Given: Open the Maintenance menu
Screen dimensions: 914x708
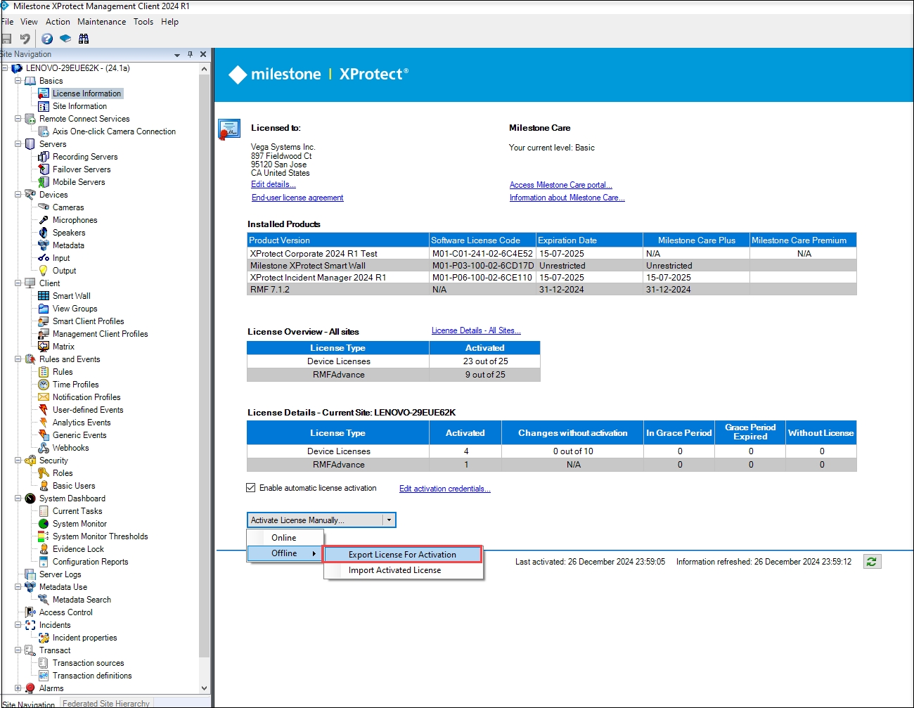Looking at the screenshot, I should point(101,22).
